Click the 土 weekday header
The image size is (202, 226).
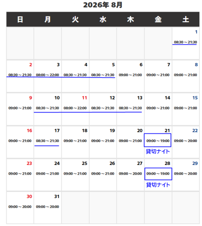185,19
